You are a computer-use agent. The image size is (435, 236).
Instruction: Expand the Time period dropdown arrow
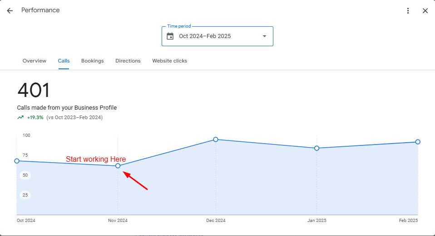click(264, 36)
